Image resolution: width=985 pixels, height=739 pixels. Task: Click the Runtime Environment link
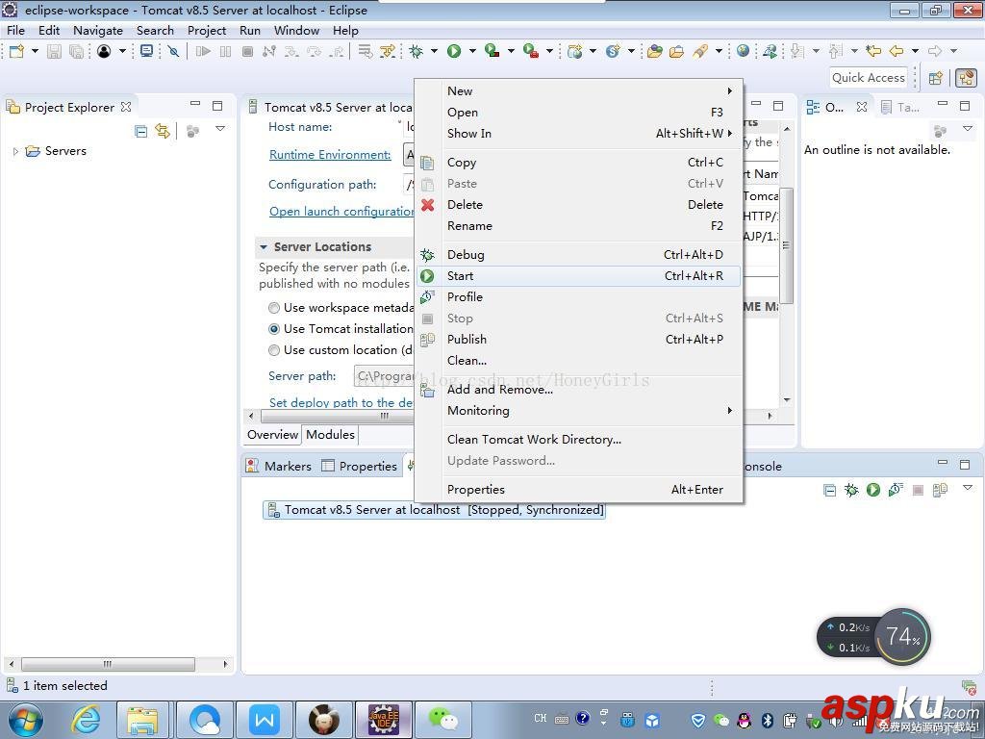tap(331, 155)
